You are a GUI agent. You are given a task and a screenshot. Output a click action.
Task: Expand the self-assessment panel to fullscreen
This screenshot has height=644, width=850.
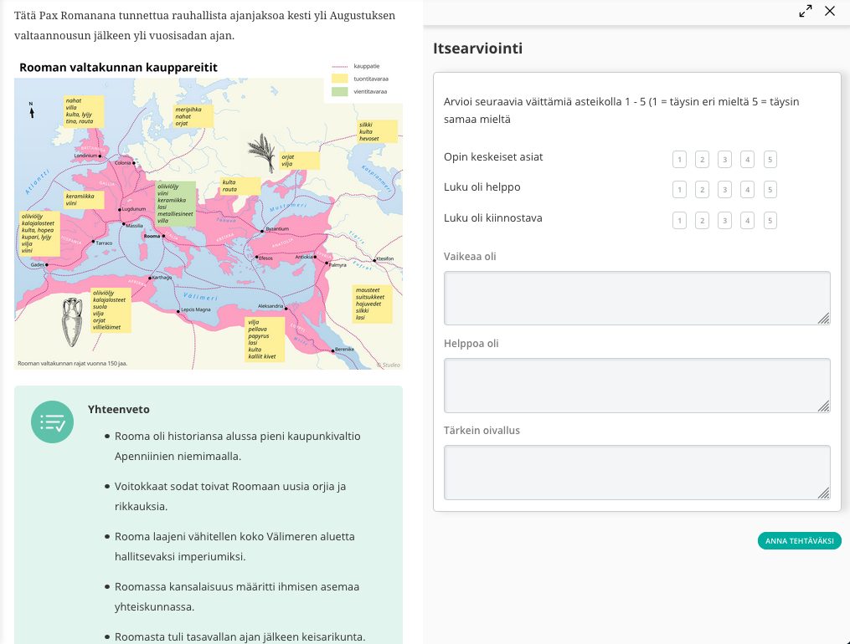coord(806,11)
